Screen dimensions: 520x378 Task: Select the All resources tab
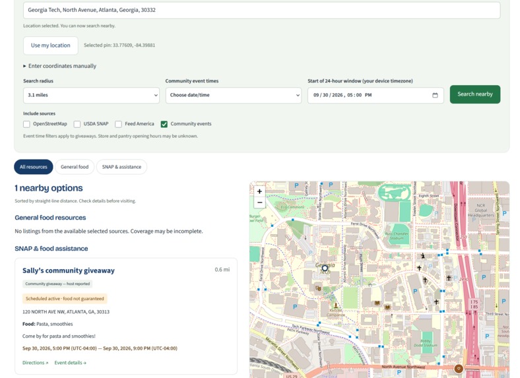34,167
